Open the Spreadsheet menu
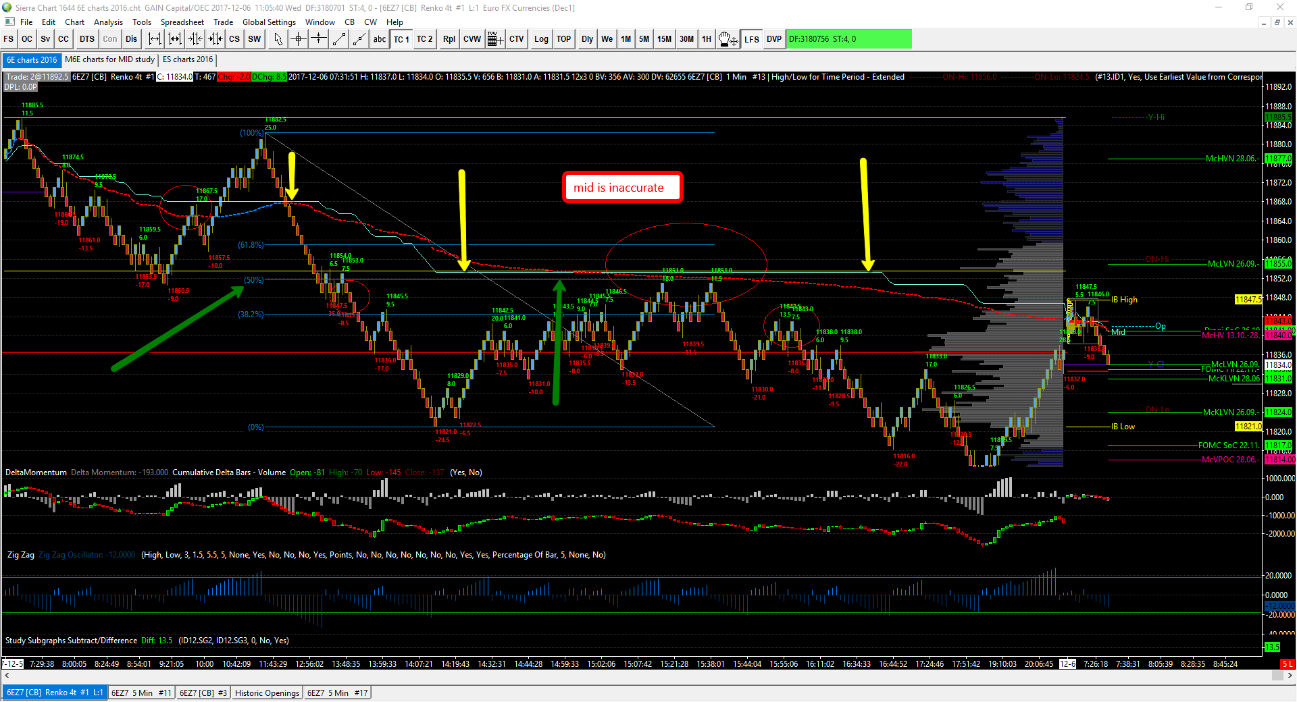Image resolution: width=1297 pixels, height=702 pixels. click(x=182, y=22)
